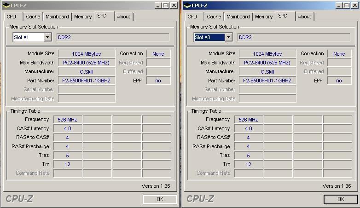The image size is (360, 208).
Task: Click Trc value 12 in left window
Action: pyautogui.click(x=68, y=164)
